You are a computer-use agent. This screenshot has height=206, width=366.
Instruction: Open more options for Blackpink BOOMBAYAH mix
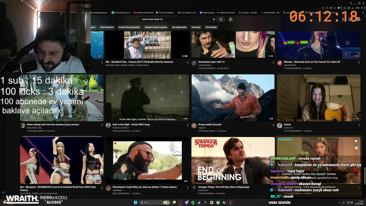102,187
